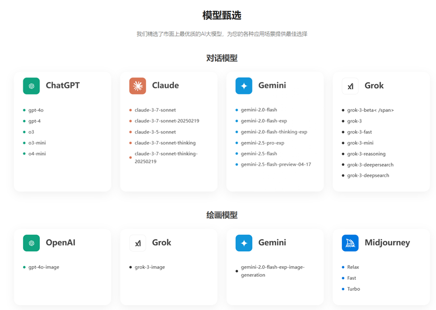Choose claude-3-5-sonnet model entry
436x310 pixels.
click(x=155, y=132)
